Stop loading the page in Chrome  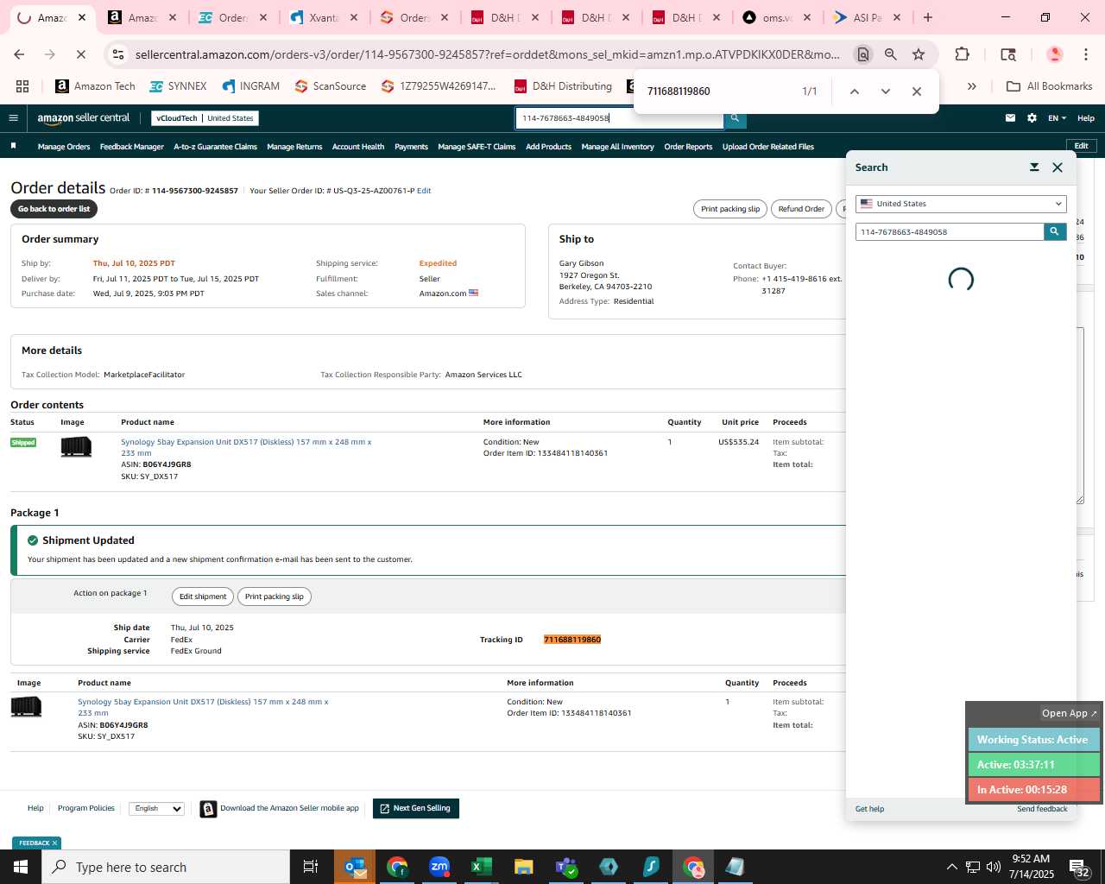click(x=80, y=54)
